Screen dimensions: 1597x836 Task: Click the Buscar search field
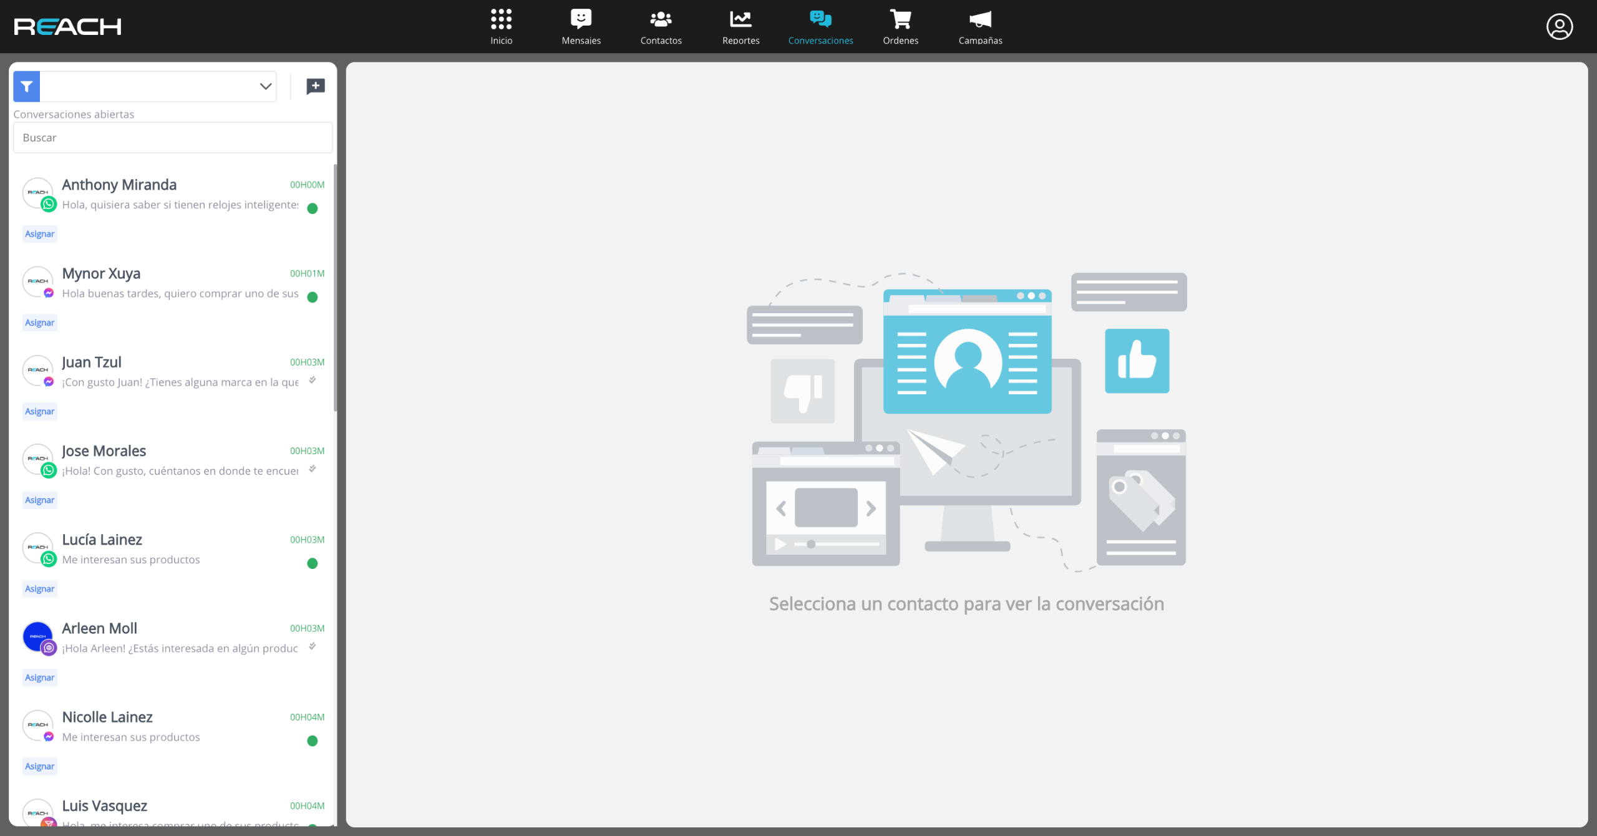(x=172, y=138)
